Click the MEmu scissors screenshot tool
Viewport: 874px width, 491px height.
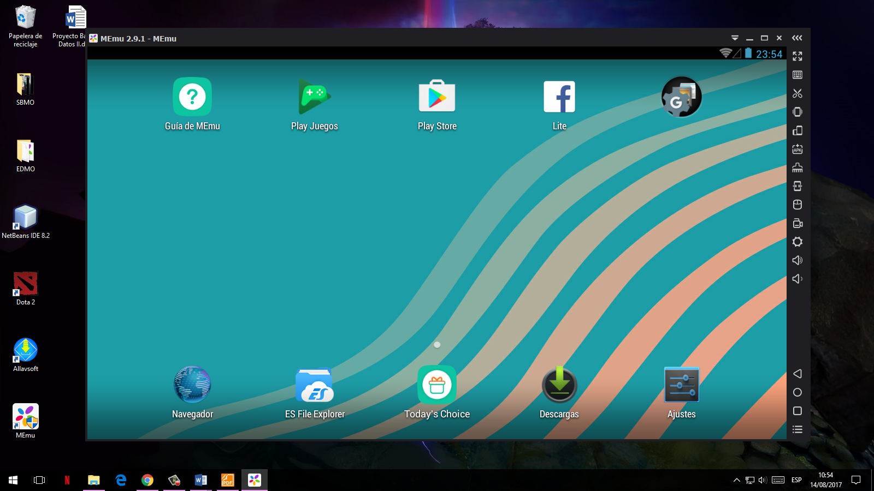[798, 93]
